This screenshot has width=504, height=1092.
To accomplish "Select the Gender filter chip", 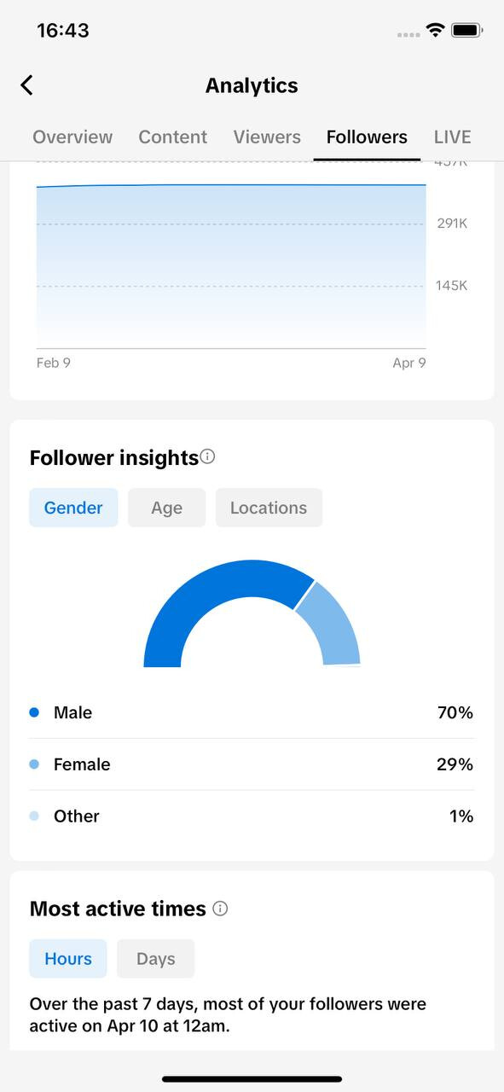I will point(73,508).
